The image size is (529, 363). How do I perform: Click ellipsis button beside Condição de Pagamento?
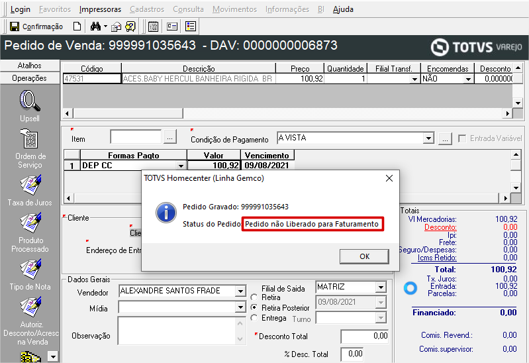(x=445, y=139)
